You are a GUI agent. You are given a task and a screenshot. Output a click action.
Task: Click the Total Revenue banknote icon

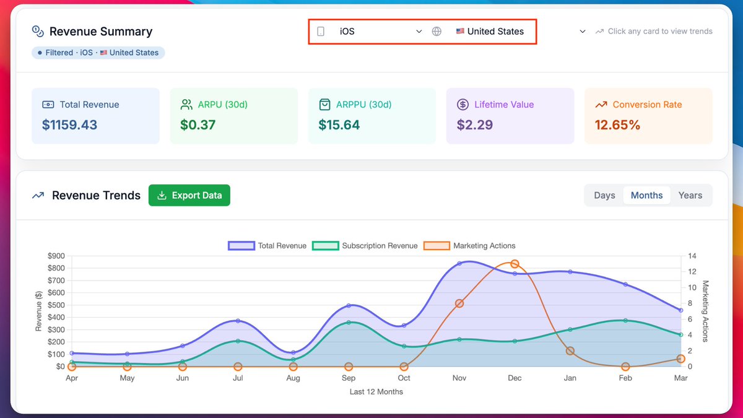tap(48, 105)
